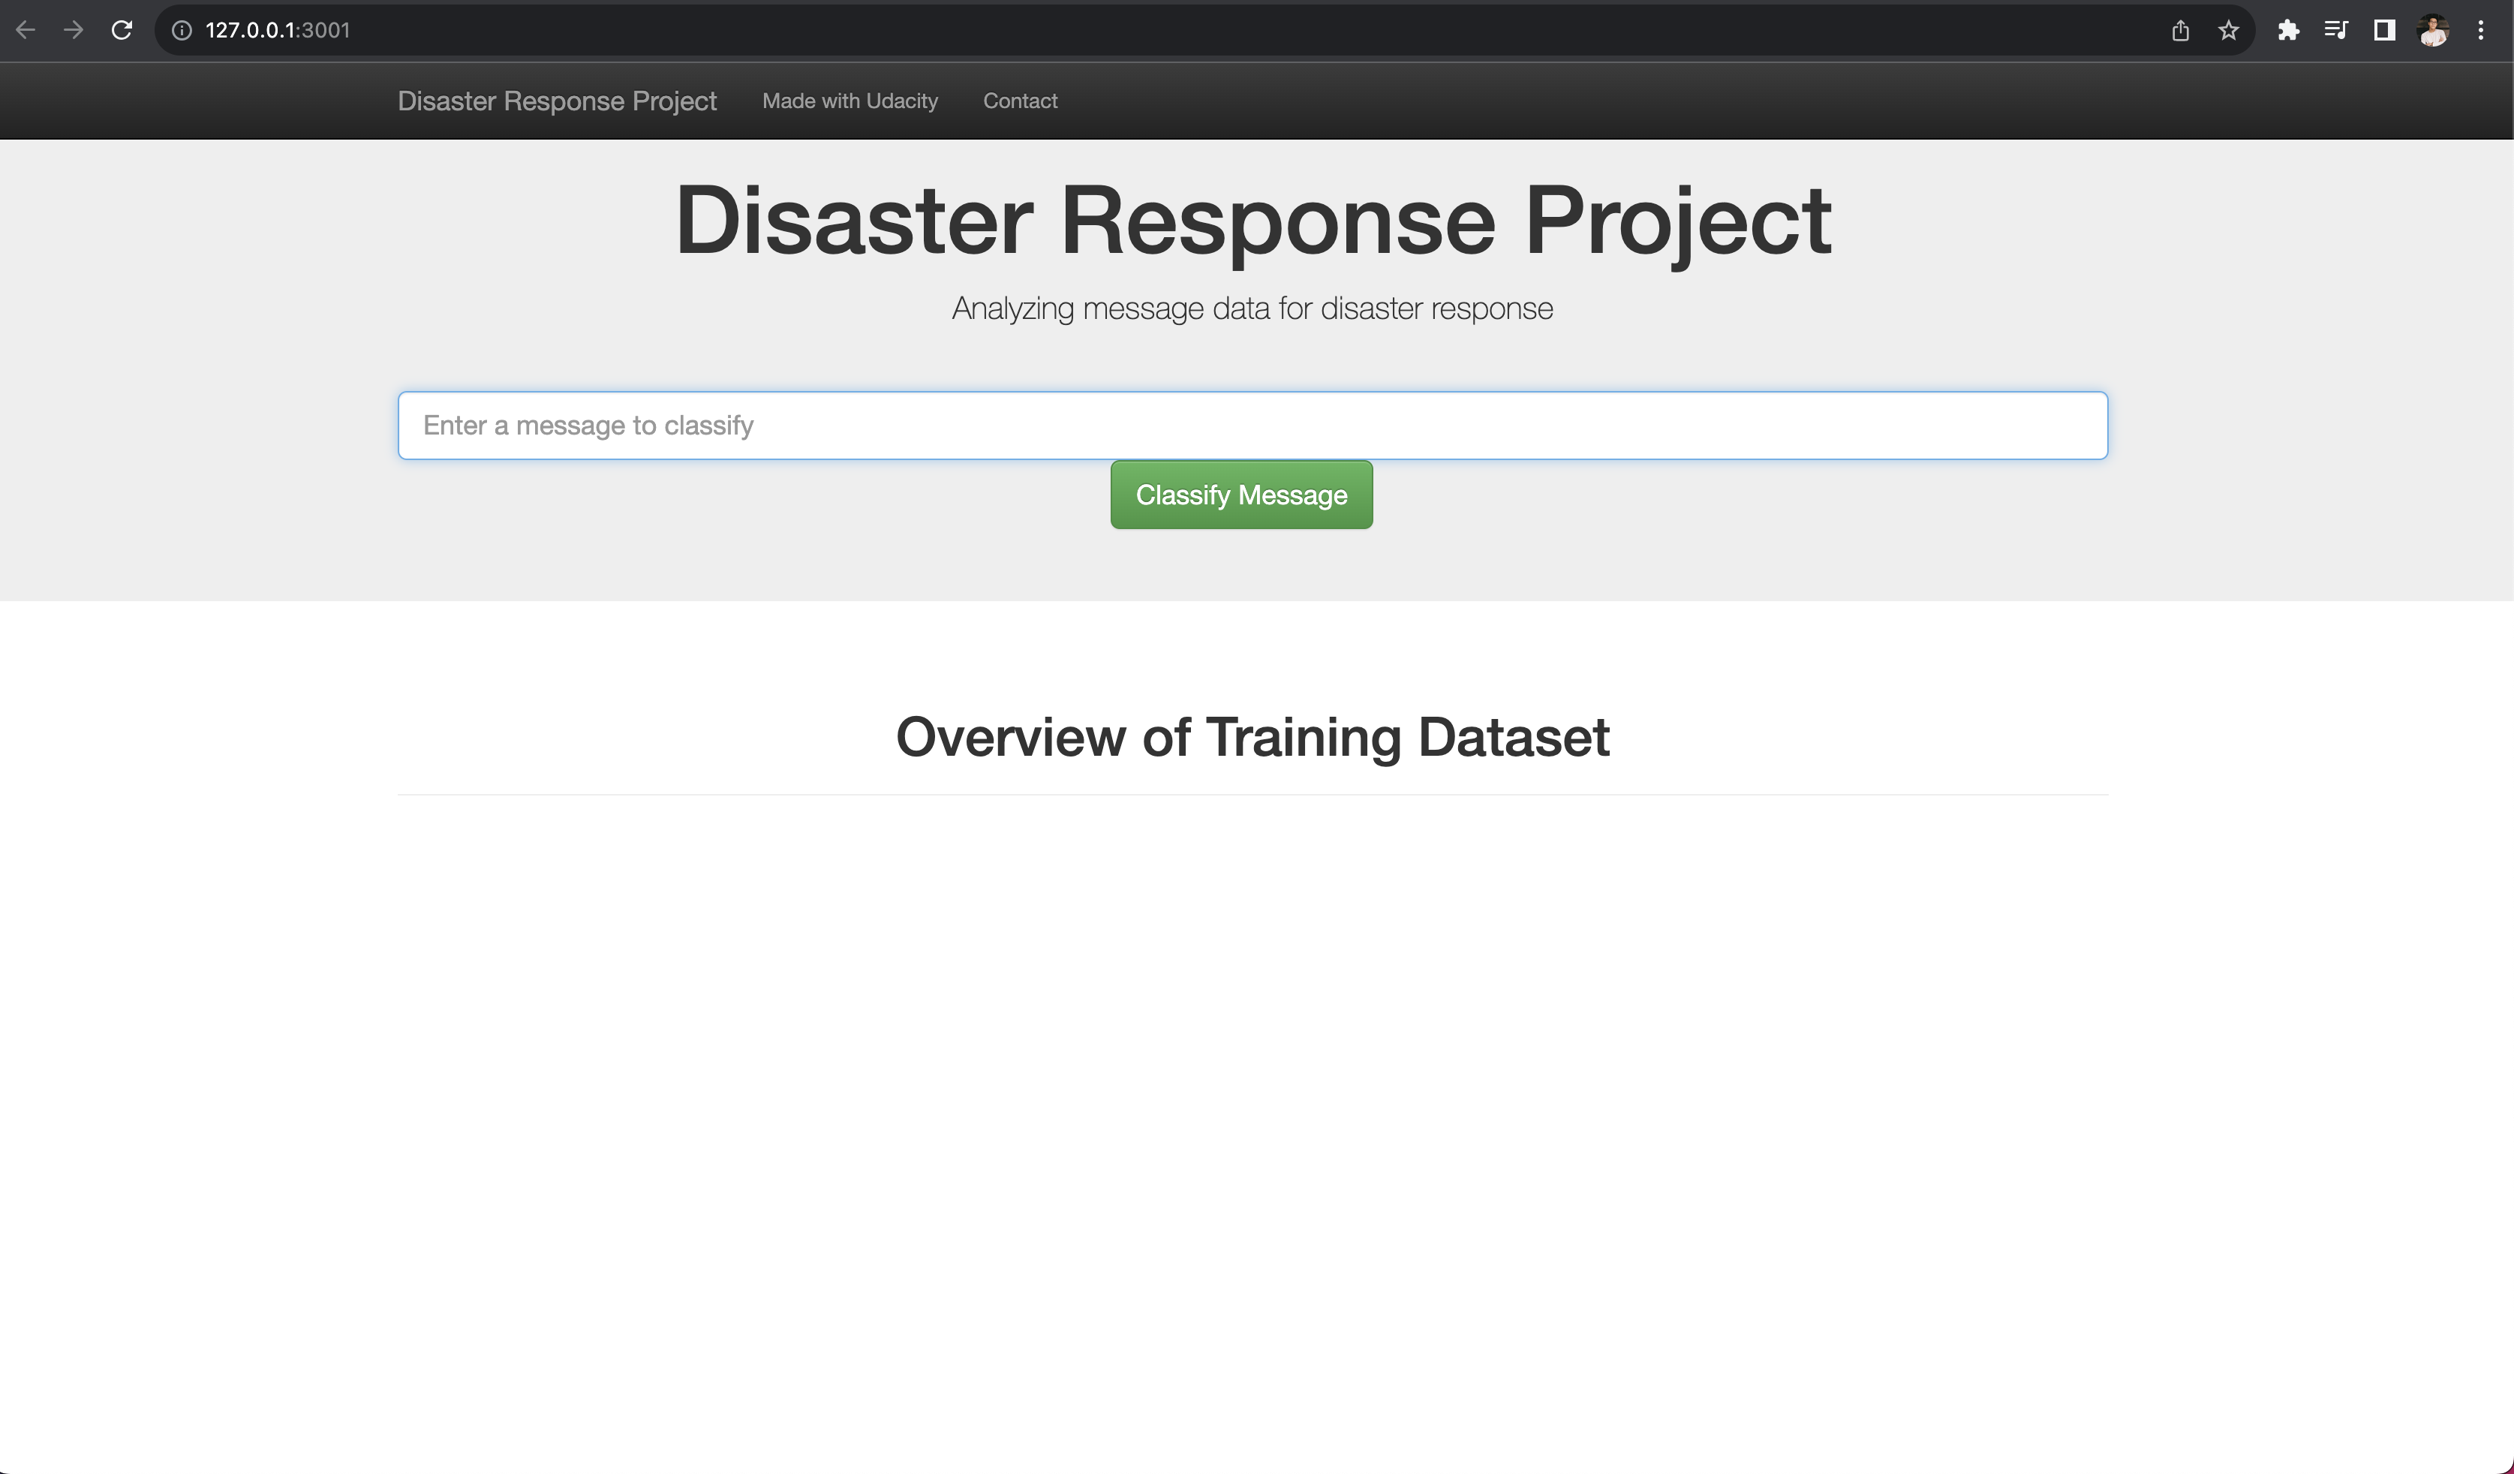Open the profile avatar menu

[x=2433, y=30]
